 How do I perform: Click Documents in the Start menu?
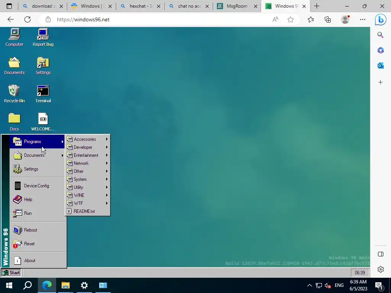(x=37, y=155)
